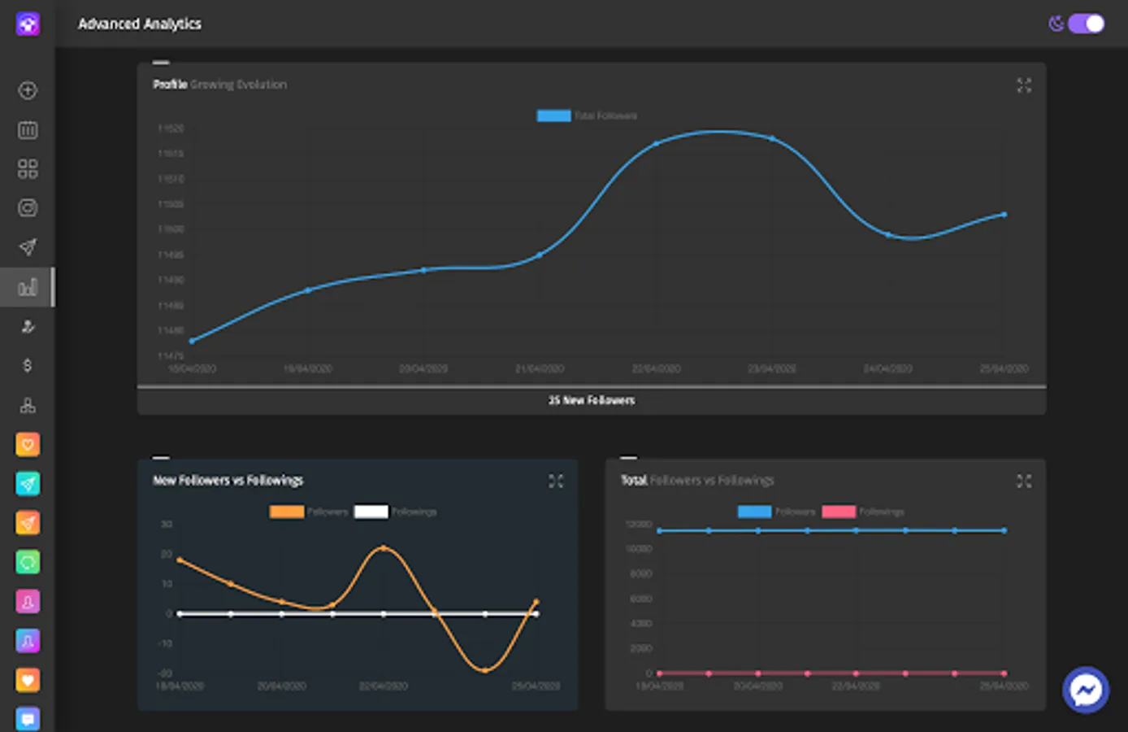Image resolution: width=1128 pixels, height=732 pixels.
Task: Expand New Followers vs Followings chart
Action: [556, 481]
